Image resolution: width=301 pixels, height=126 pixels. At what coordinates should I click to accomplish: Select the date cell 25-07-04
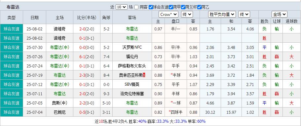tap(35, 112)
